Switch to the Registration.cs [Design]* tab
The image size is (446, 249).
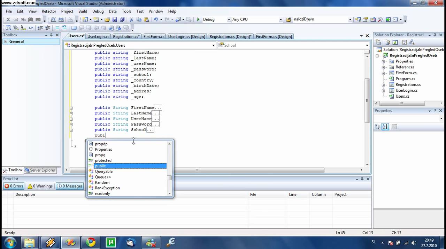pyautogui.click(x=230, y=37)
